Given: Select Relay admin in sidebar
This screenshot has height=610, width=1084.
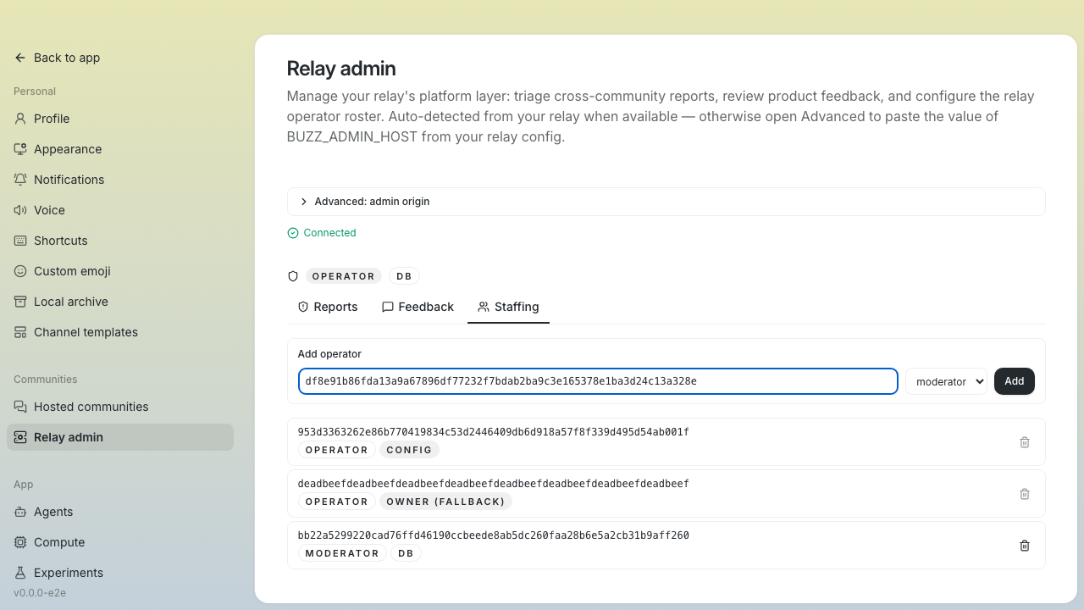Looking at the screenshot, I should (120, 437).
